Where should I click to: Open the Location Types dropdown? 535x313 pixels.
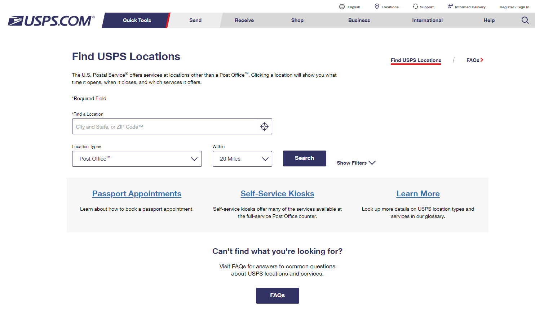[x=137, y=159]
